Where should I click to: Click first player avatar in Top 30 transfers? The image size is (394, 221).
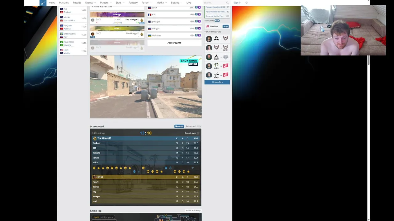(x=209, y=39)
